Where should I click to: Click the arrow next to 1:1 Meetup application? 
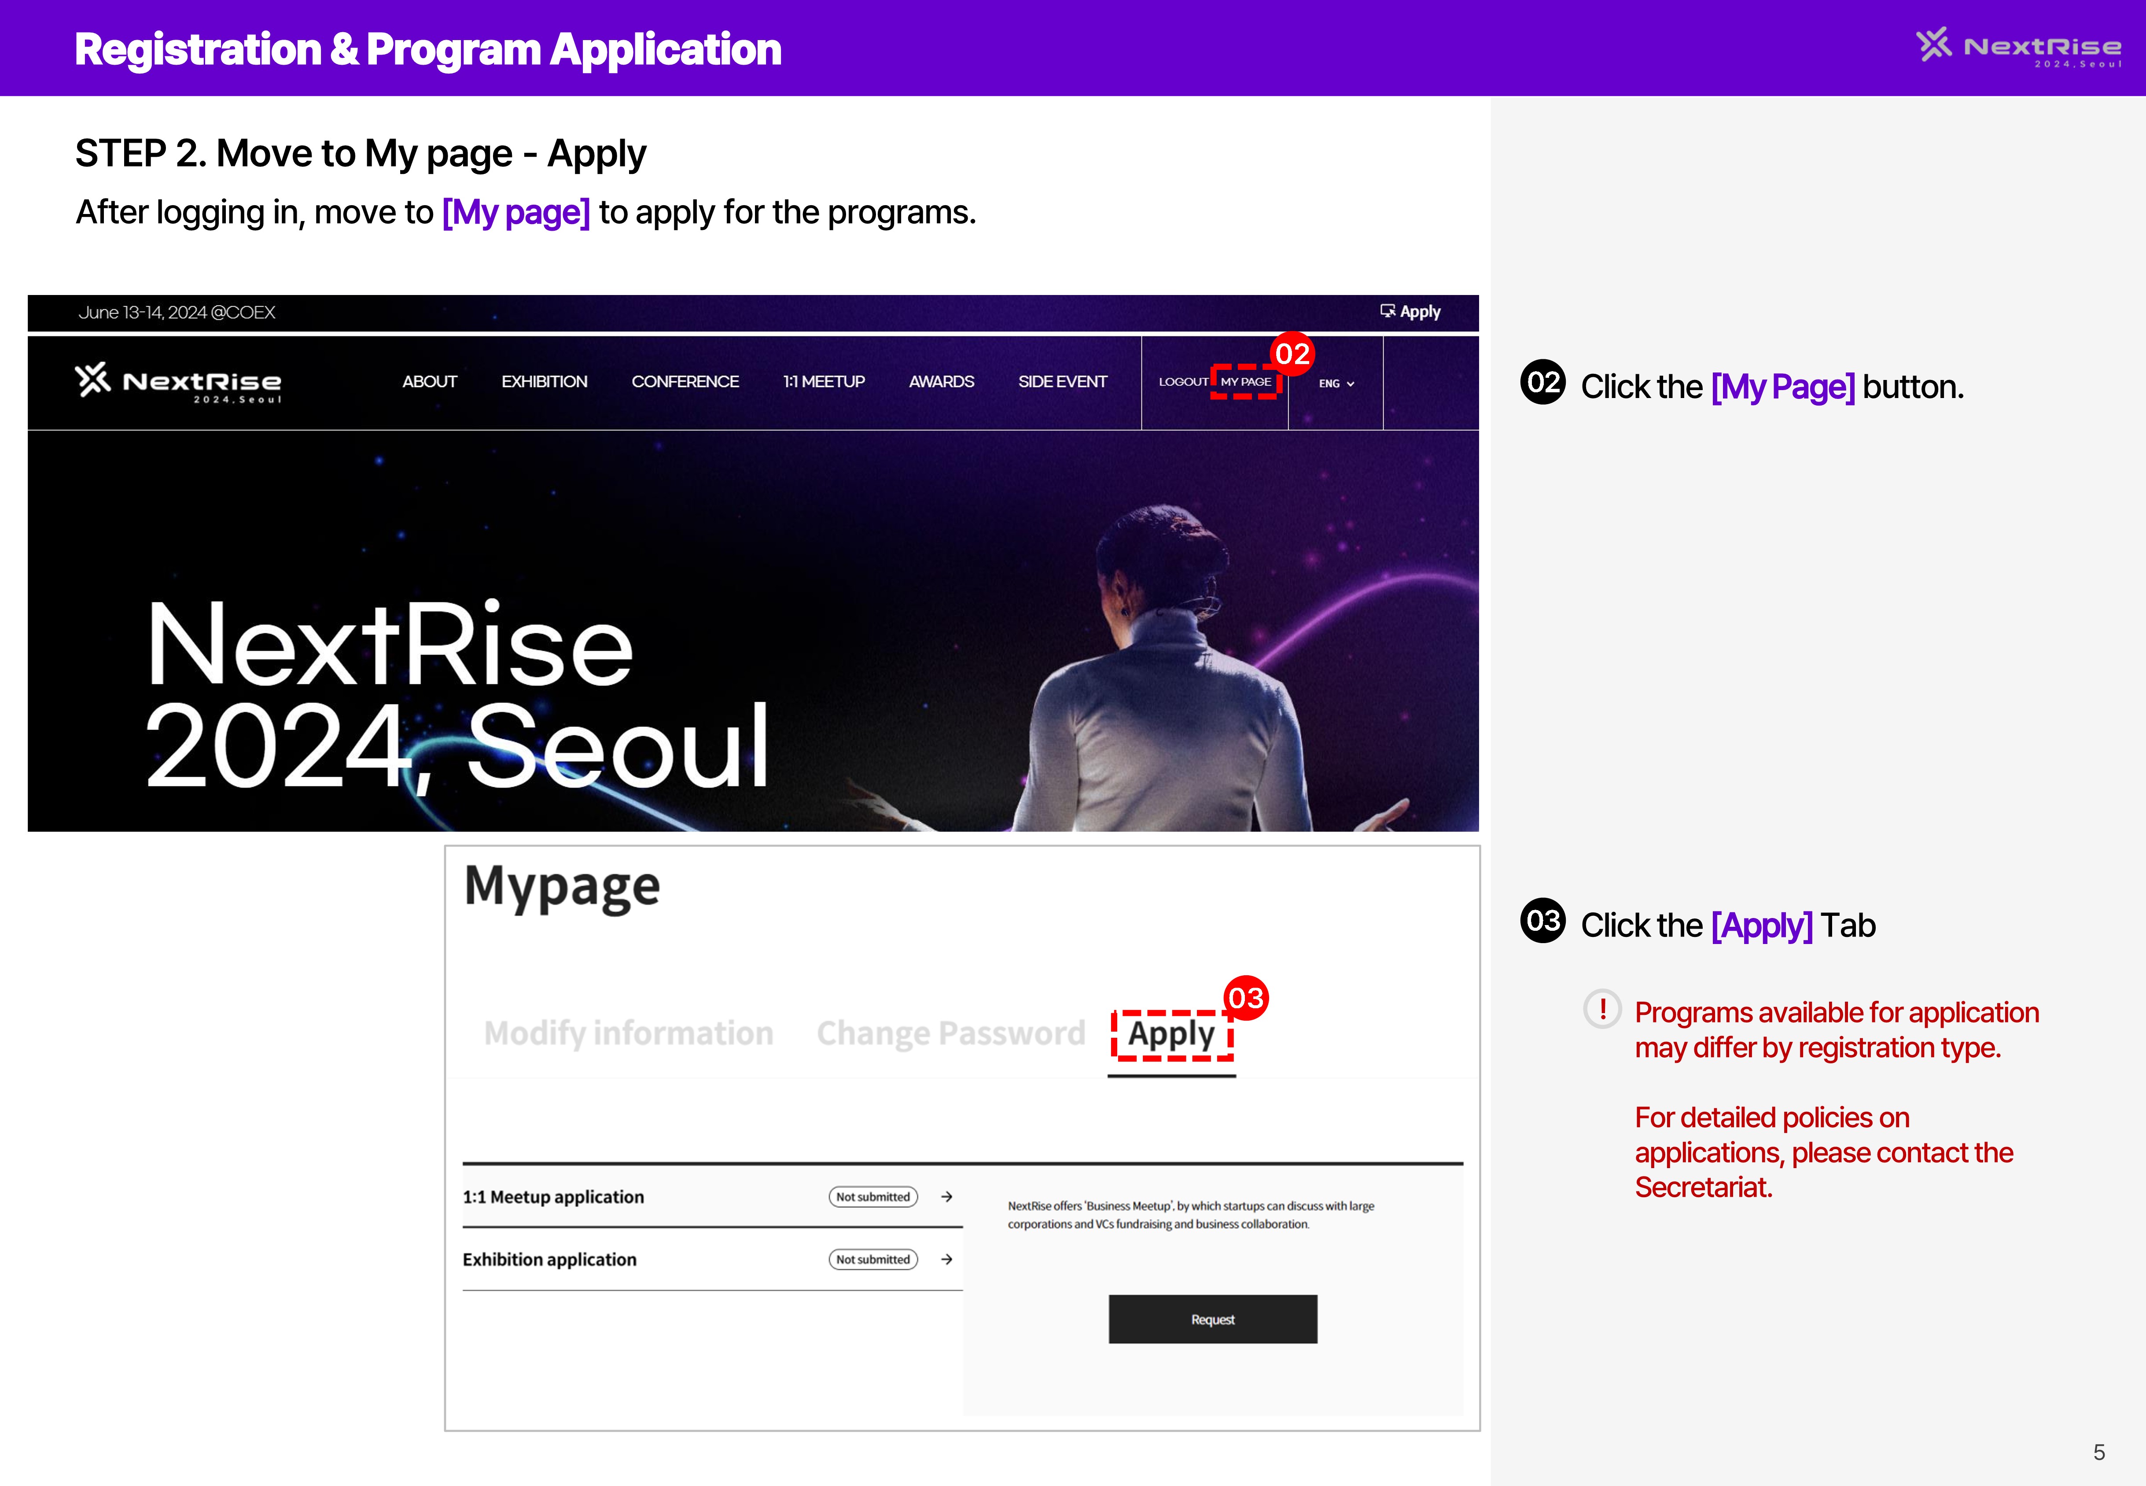pyautogui.click(x=947, y=1196)
